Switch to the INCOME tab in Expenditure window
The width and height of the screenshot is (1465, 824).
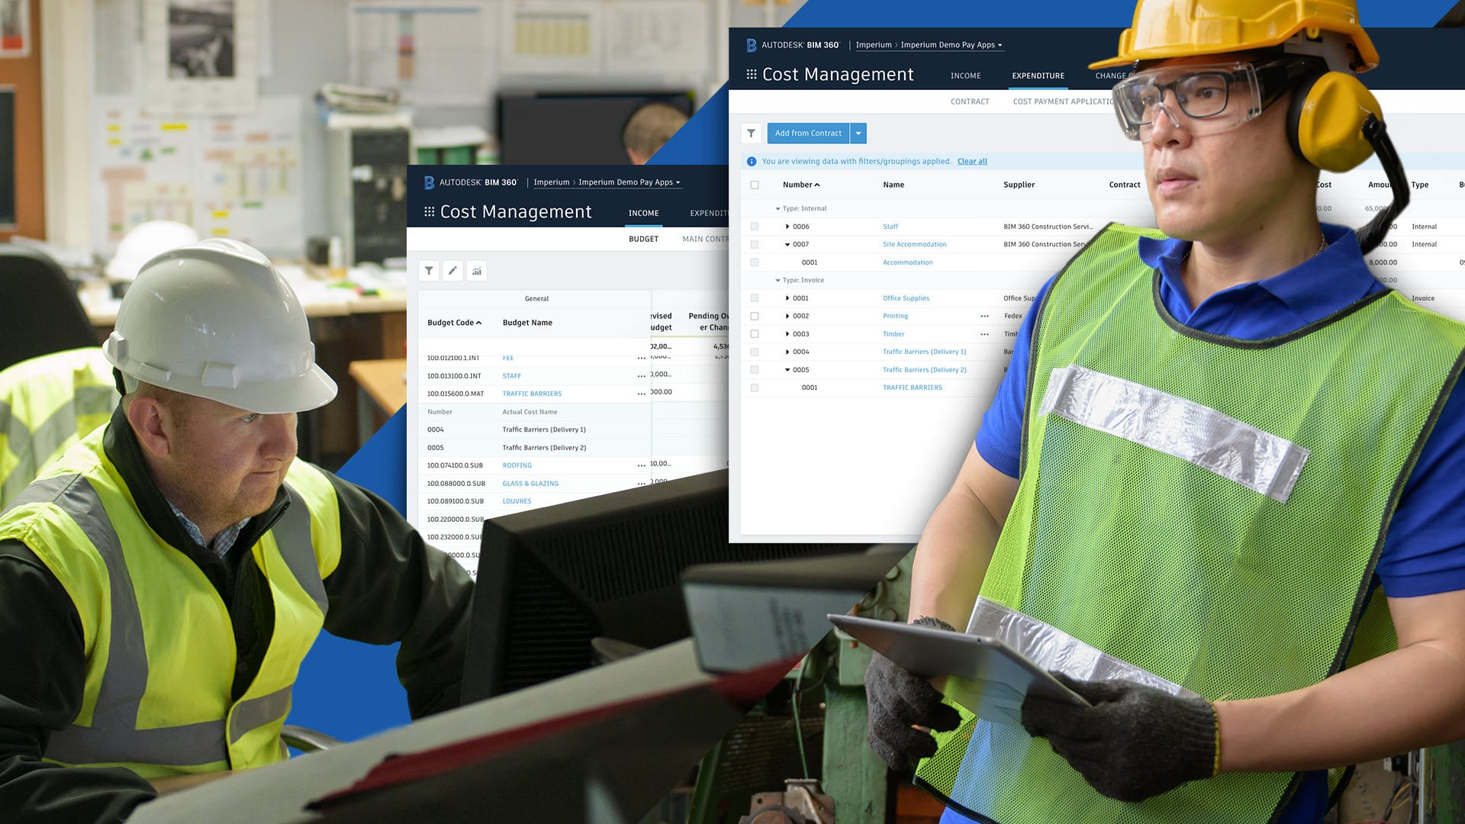[965, 76]
